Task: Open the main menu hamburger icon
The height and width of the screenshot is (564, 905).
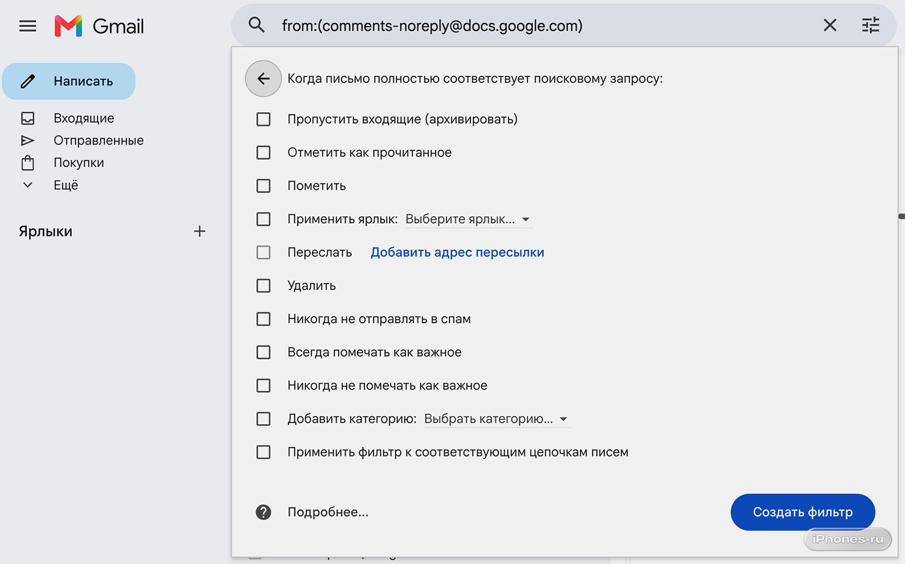Action: [x=28, y=26]
